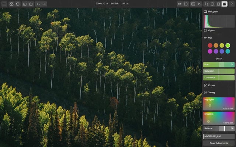Click the percent slash toolbar icon
The width and height of the screenshot is (236, 147).
pos(199,4)
